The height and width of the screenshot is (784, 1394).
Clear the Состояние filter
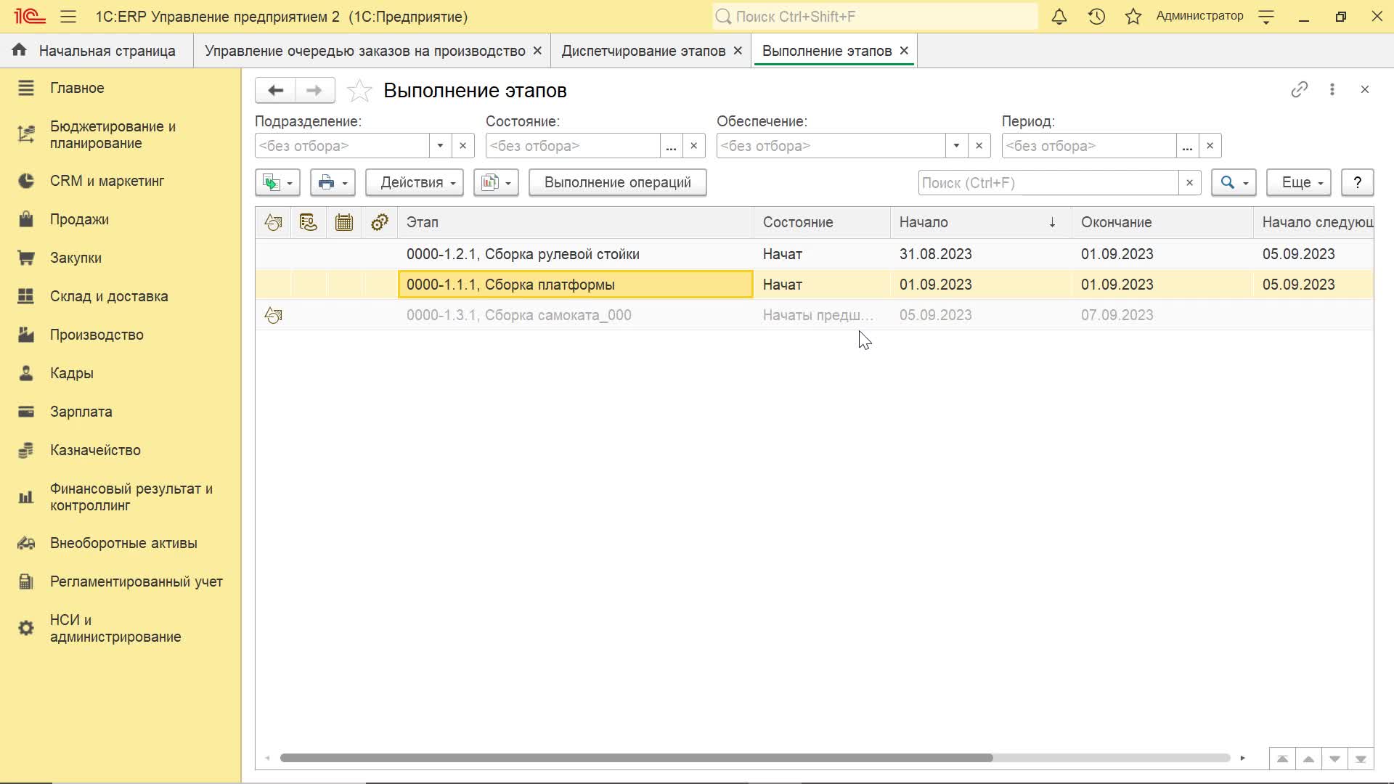point(693,146)
